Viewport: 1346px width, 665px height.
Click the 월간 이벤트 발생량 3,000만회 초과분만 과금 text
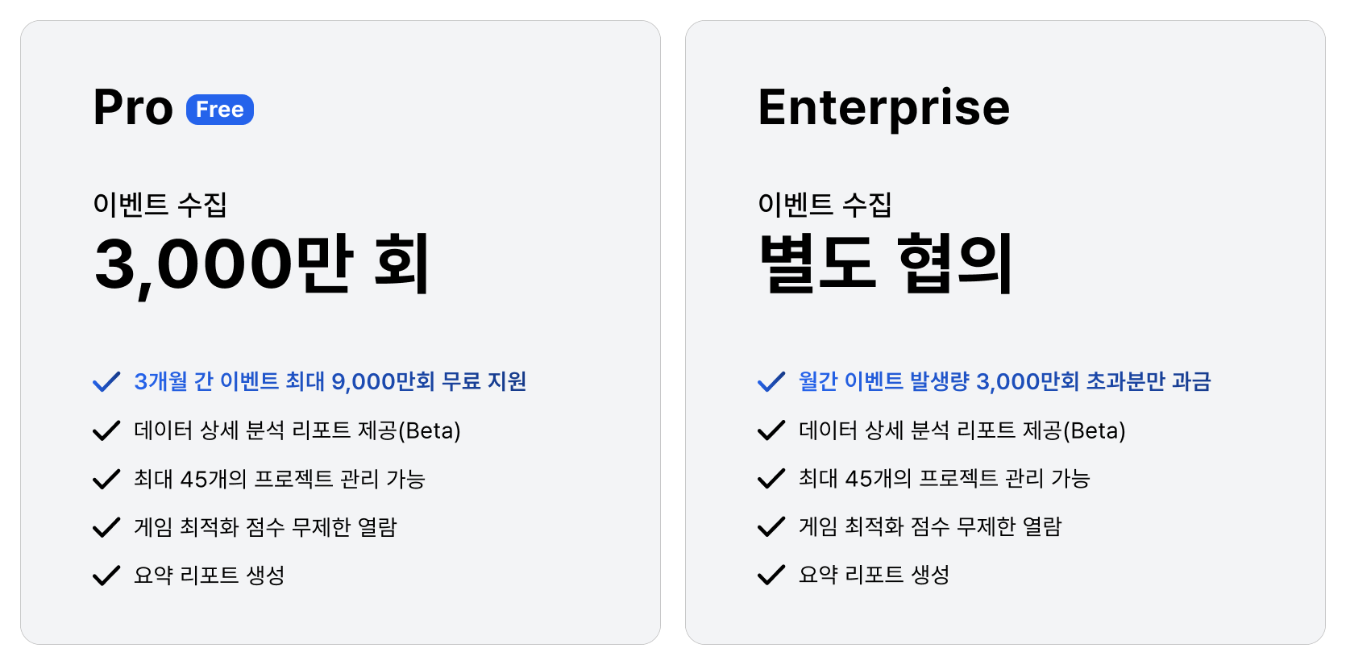tap(1005, 381)
